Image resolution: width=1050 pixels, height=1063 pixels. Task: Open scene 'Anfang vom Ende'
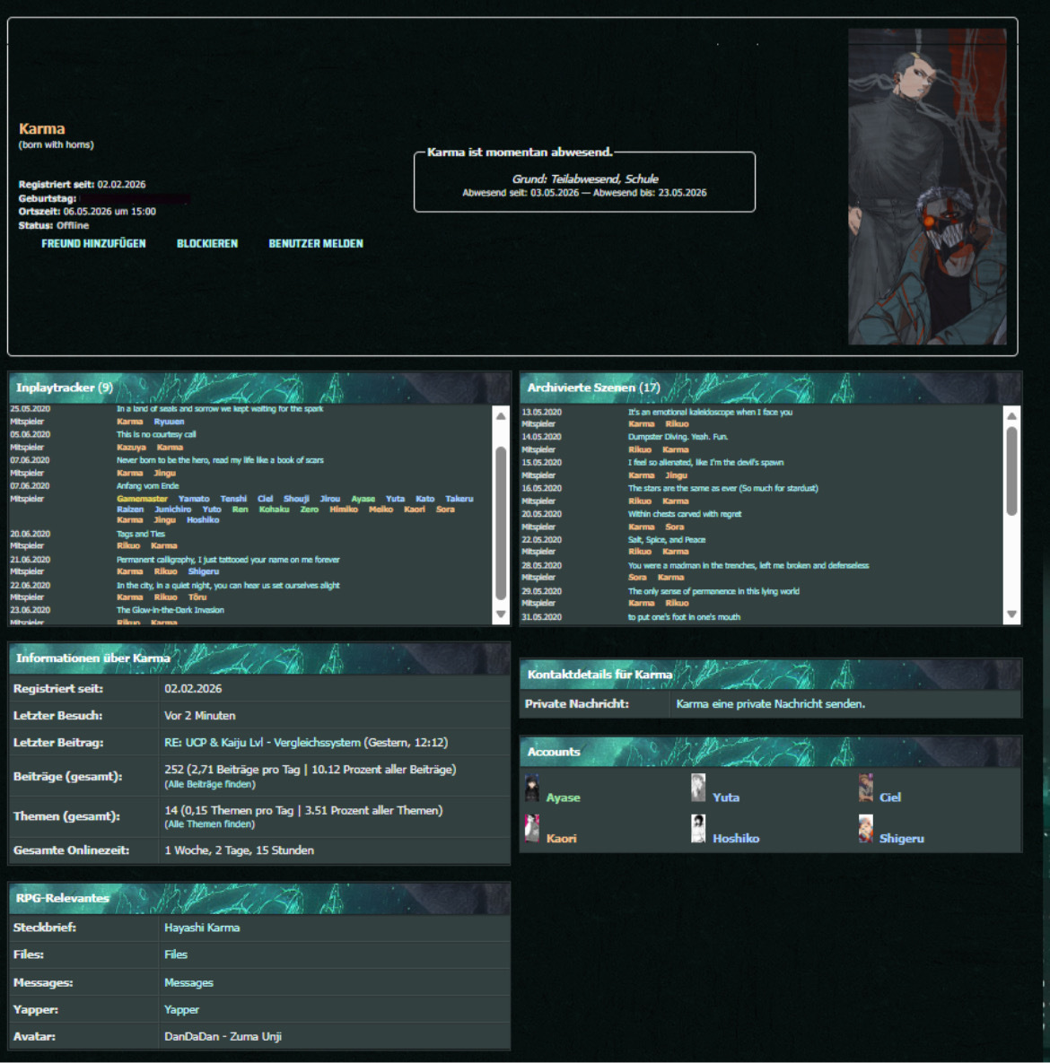(x=148, y=486)
